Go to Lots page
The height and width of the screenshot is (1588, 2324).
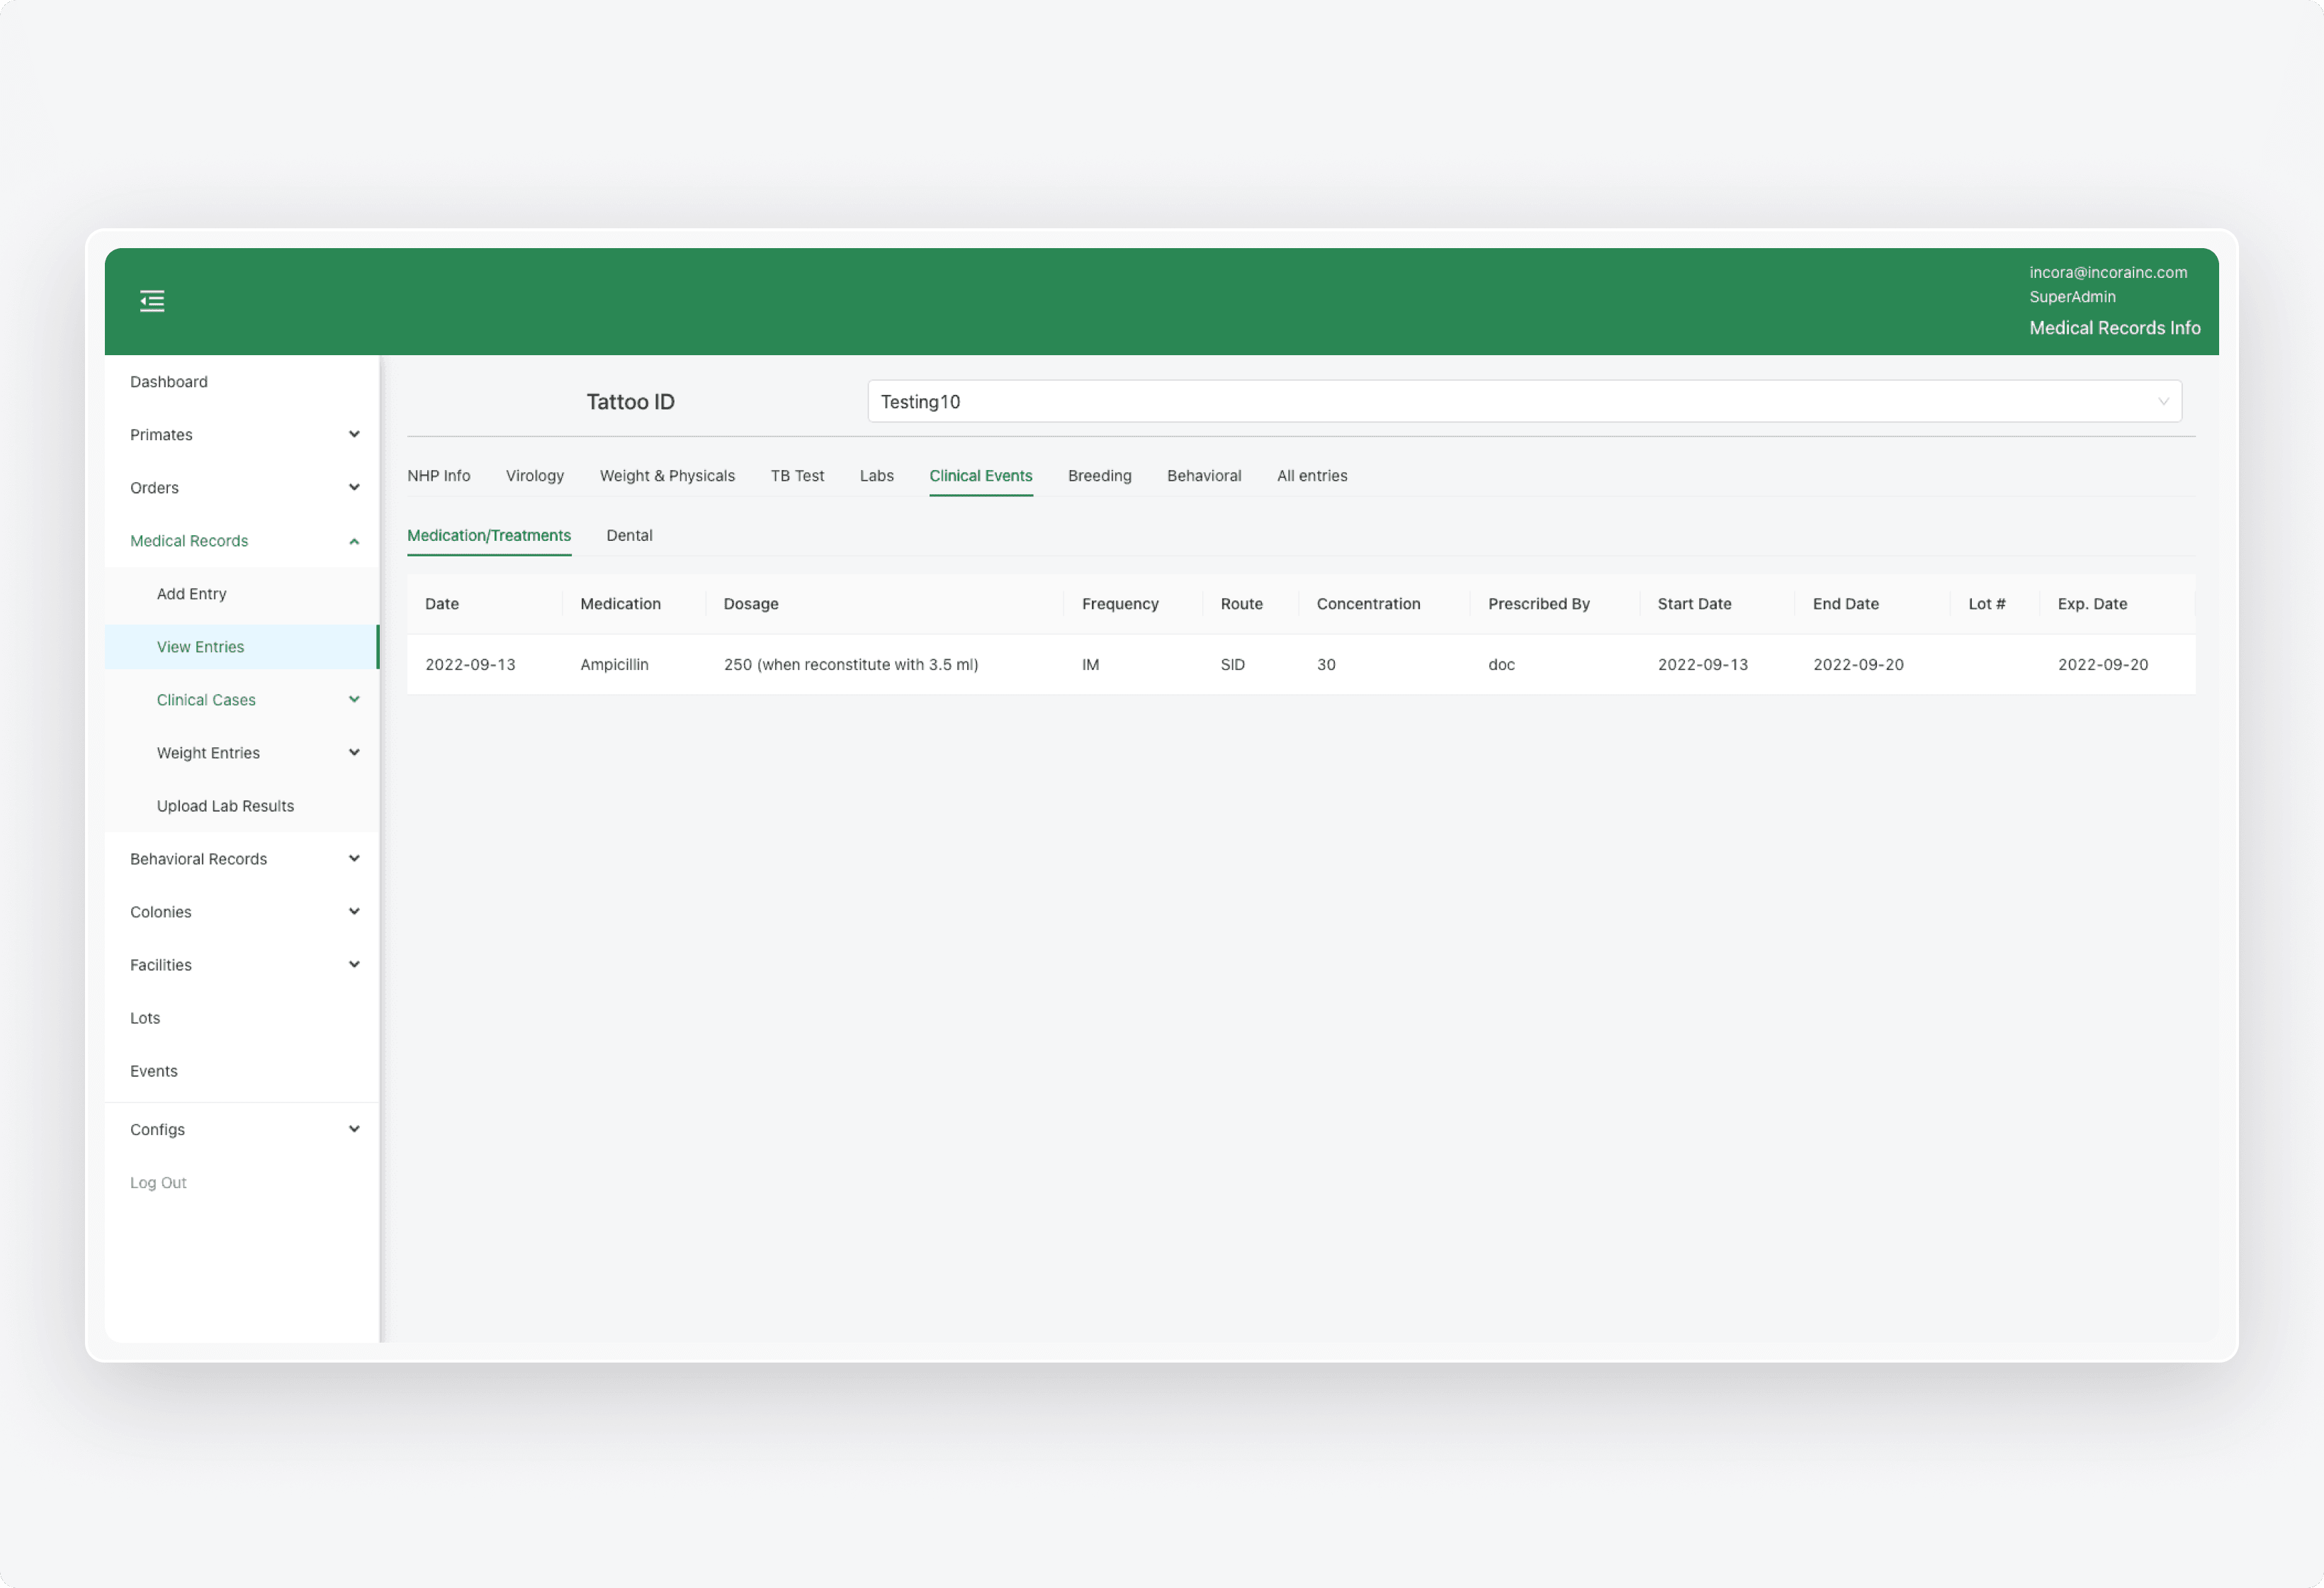(145, 1017)
